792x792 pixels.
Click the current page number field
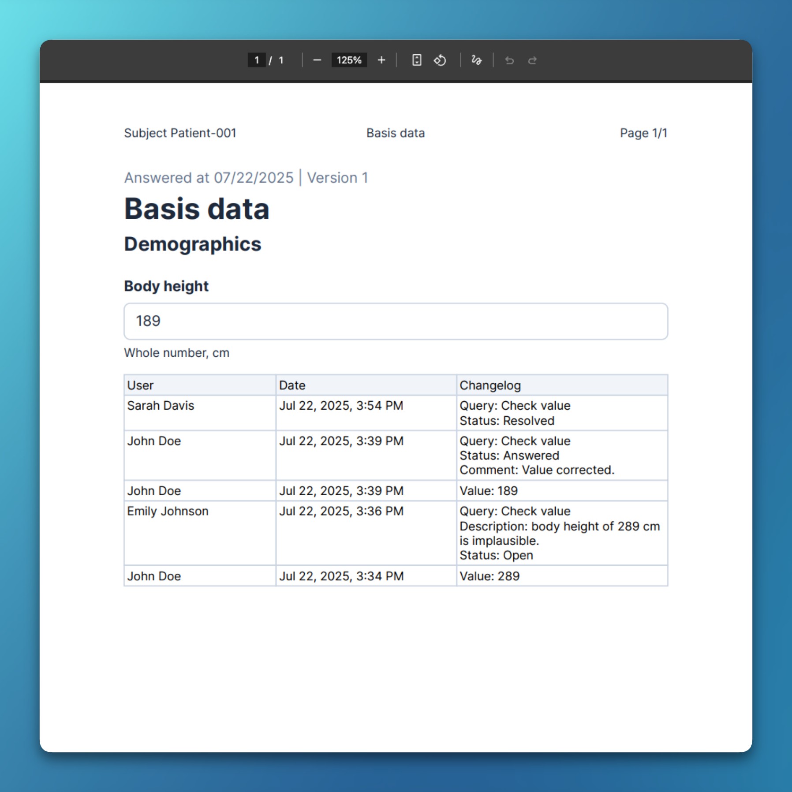257,60
